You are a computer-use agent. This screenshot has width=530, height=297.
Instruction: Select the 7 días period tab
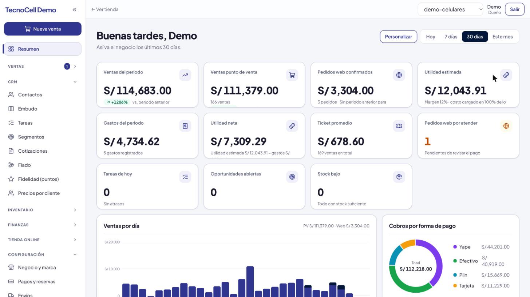tap(451, 37)
